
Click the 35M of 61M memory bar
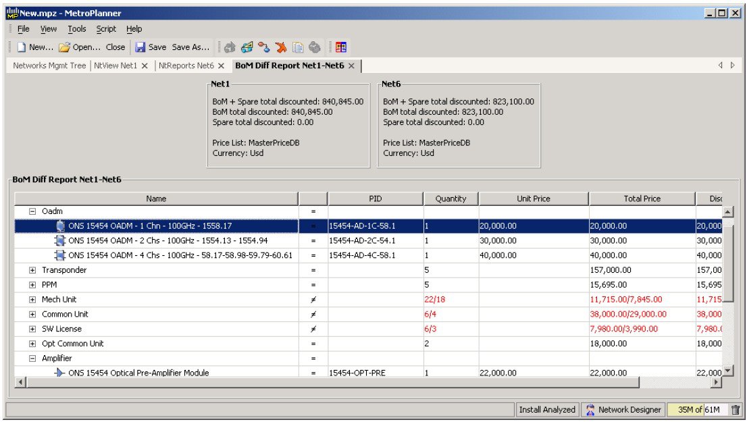pyautogui.click(x=698, y=410)
